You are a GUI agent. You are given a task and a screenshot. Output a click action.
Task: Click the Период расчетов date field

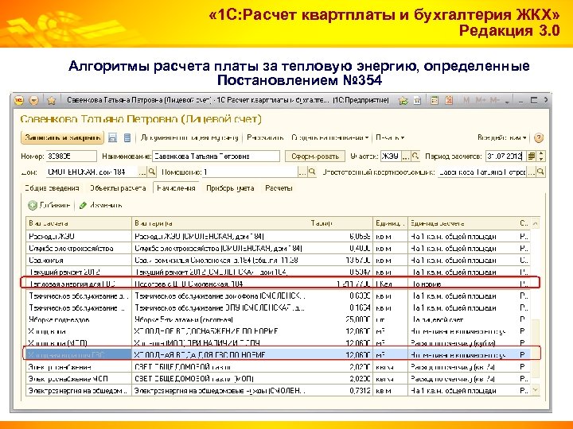pyautogui.click(x=506, y=157)
